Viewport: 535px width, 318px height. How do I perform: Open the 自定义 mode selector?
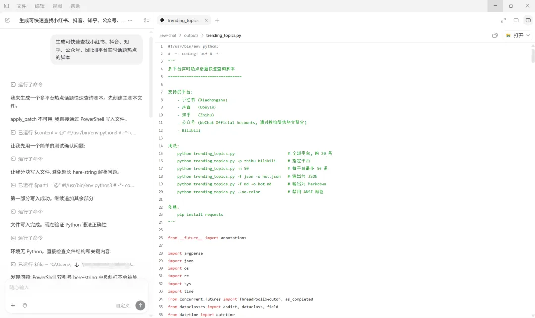tap(123, 306)
